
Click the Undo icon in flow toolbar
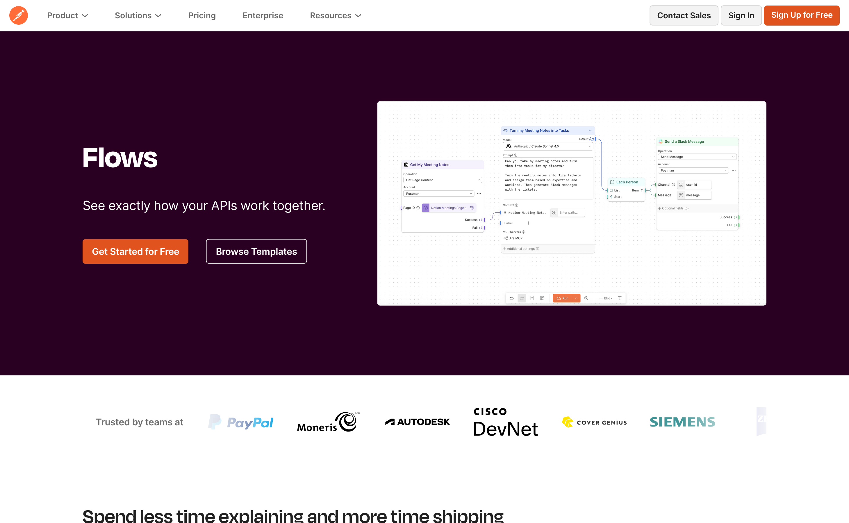pos(511,298)
